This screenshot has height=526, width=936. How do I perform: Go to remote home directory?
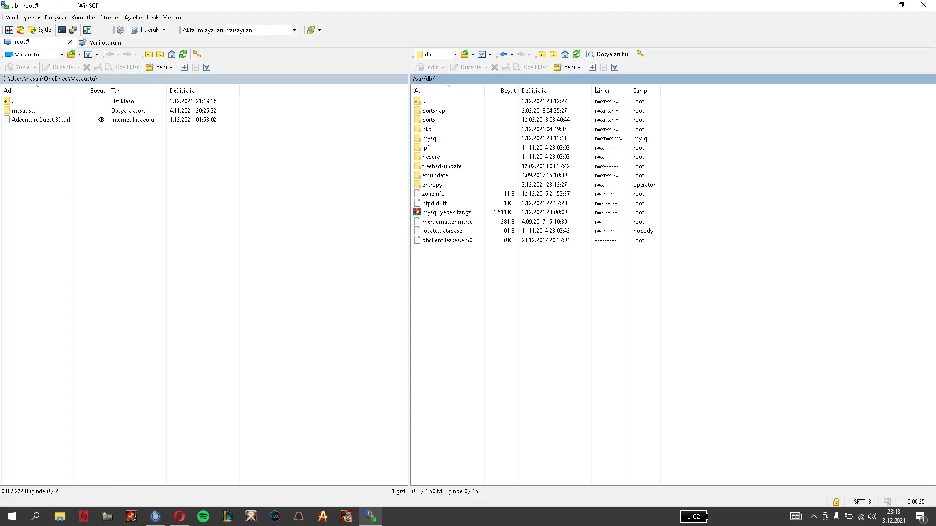point(565,54)
